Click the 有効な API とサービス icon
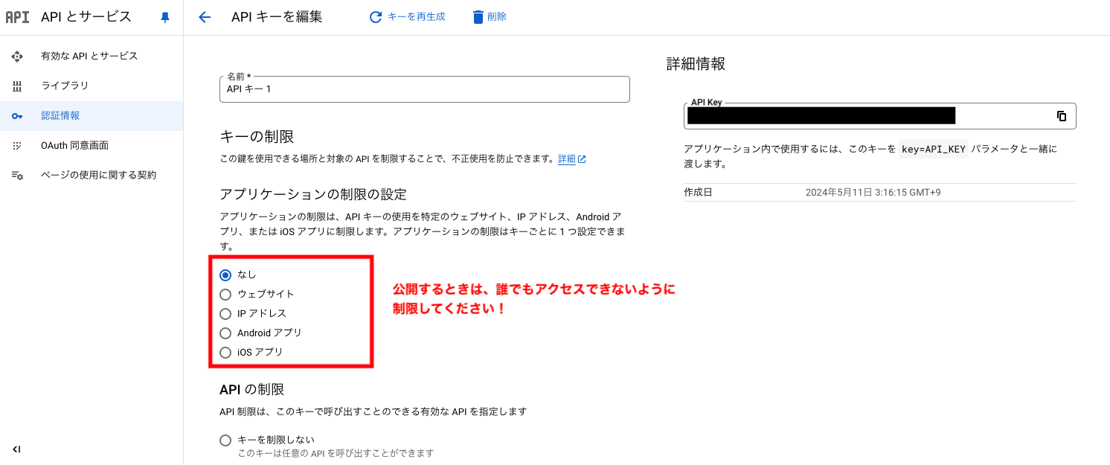This screenshot has height=465, width=1110. [x=16, y=56]
